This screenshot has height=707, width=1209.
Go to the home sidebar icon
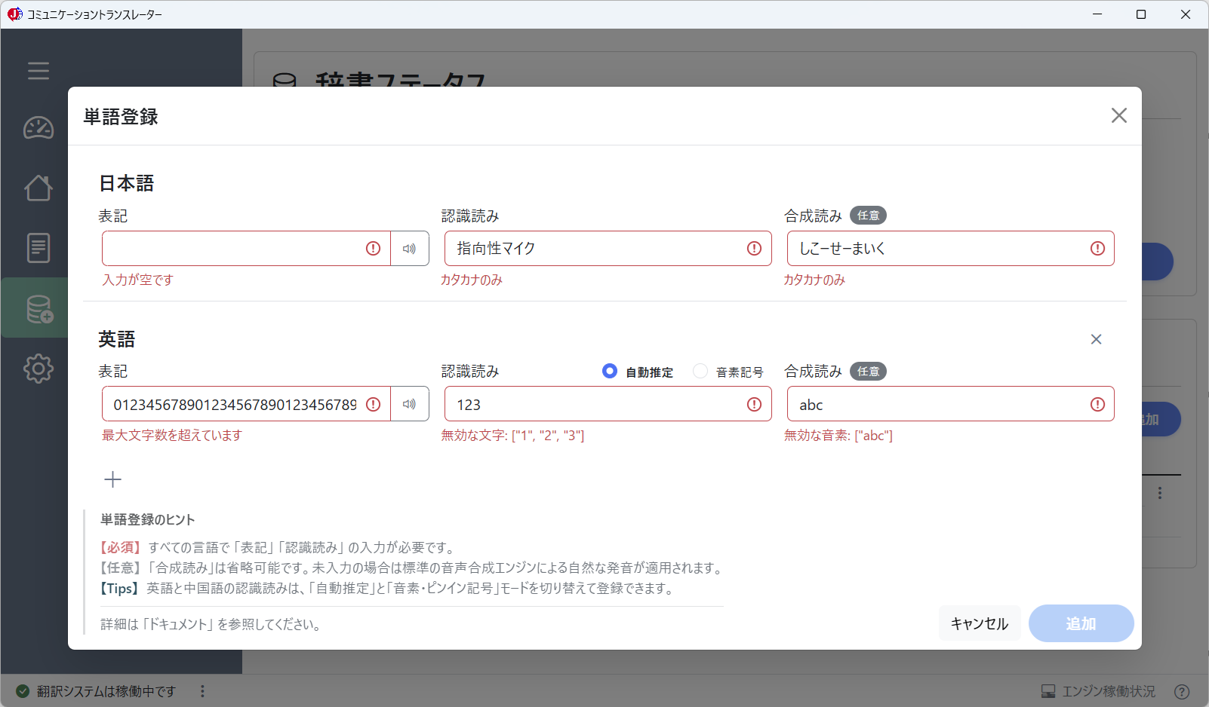38,188
